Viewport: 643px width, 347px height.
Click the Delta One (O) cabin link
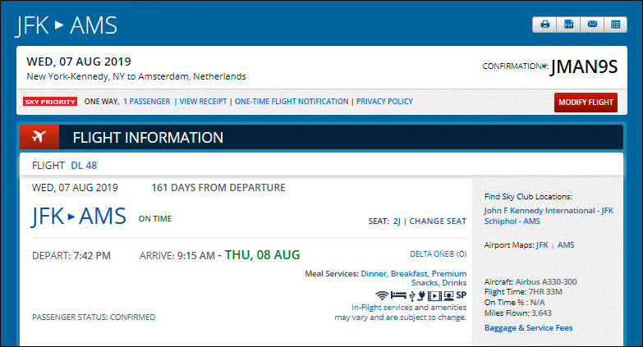click(x=438, y=254)
